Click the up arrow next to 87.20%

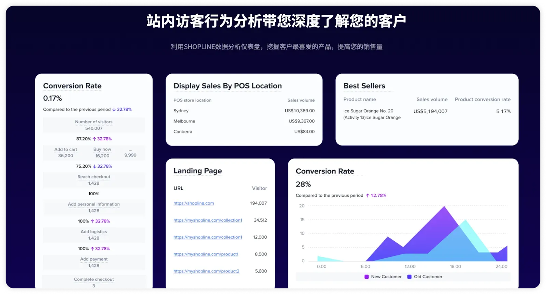[x=95, y=139]
